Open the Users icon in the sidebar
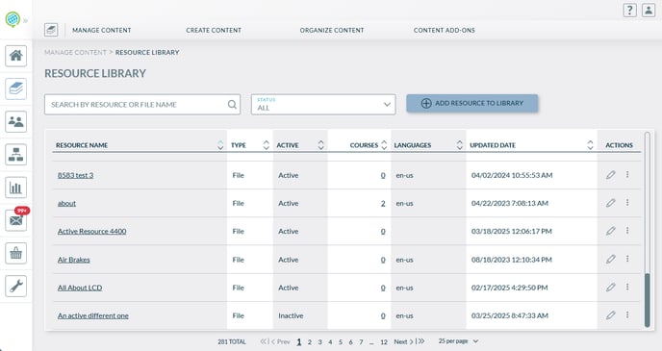 [16, 121]
